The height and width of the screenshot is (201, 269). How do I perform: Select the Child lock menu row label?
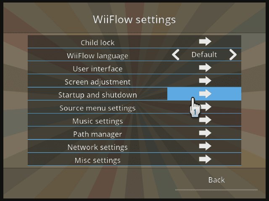click(98, 42)
